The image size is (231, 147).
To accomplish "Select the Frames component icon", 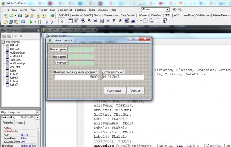I will point(70,21).
